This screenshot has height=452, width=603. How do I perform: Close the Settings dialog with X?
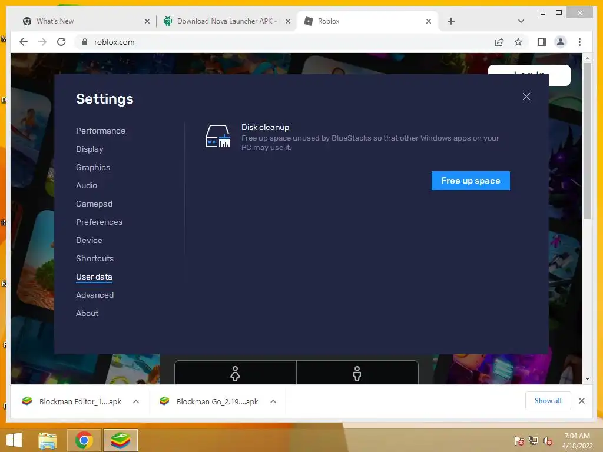pyautogui.click(x=526, y=97)
